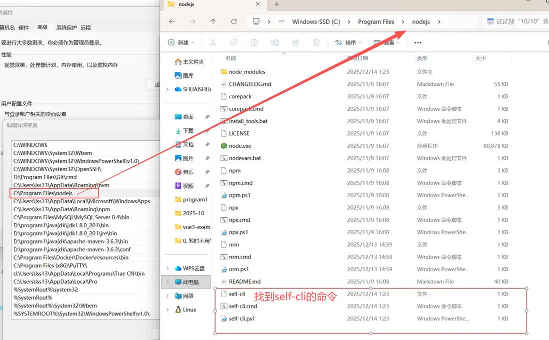Open 音乐 in quick access

tap(184, 172)
